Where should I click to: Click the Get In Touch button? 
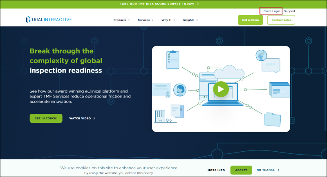pyautogui.click(x=46, y=118)
